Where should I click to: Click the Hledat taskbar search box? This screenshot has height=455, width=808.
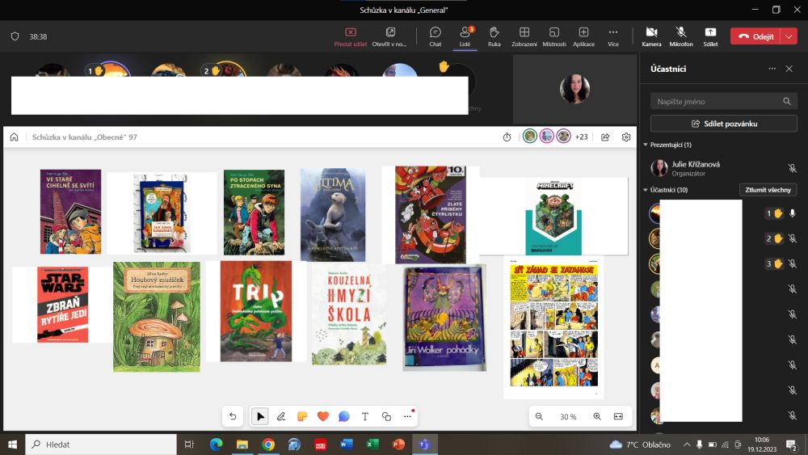(x=101, y=444)
